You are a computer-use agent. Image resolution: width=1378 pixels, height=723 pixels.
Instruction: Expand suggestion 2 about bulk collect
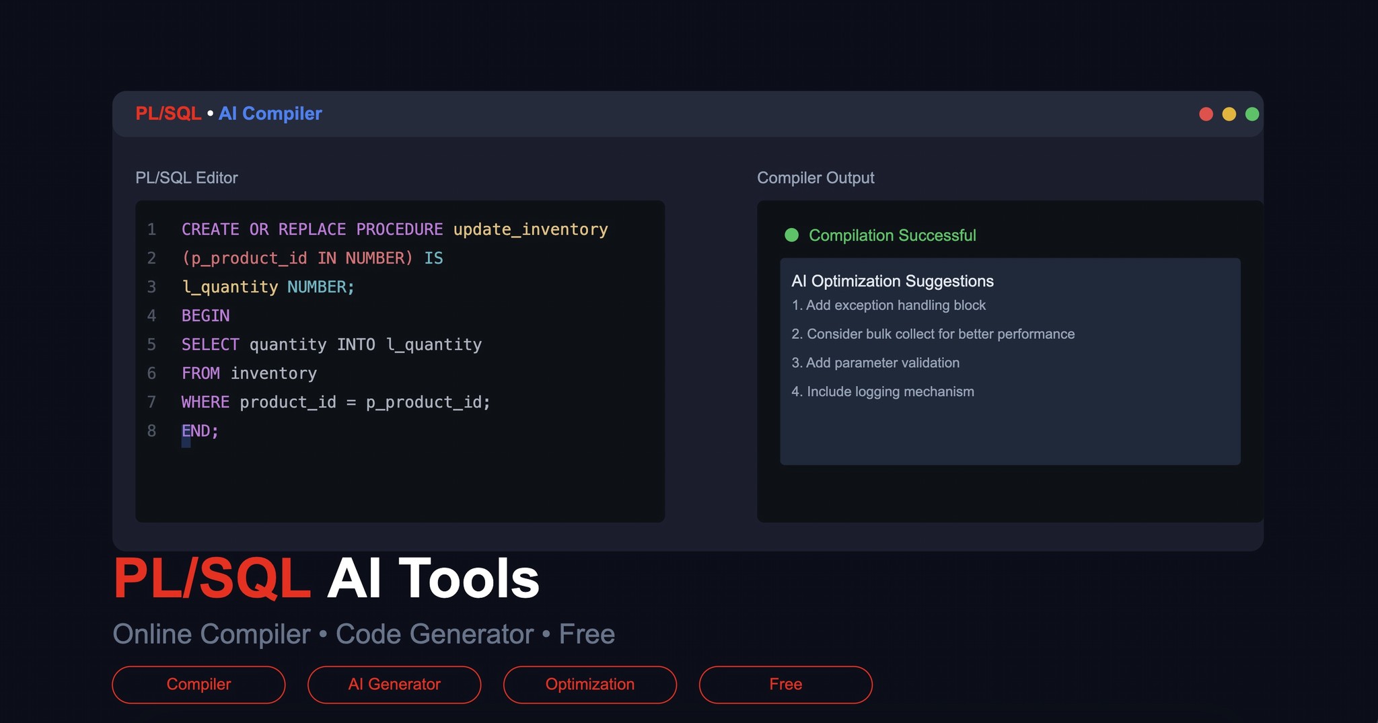tap(934, 334)
